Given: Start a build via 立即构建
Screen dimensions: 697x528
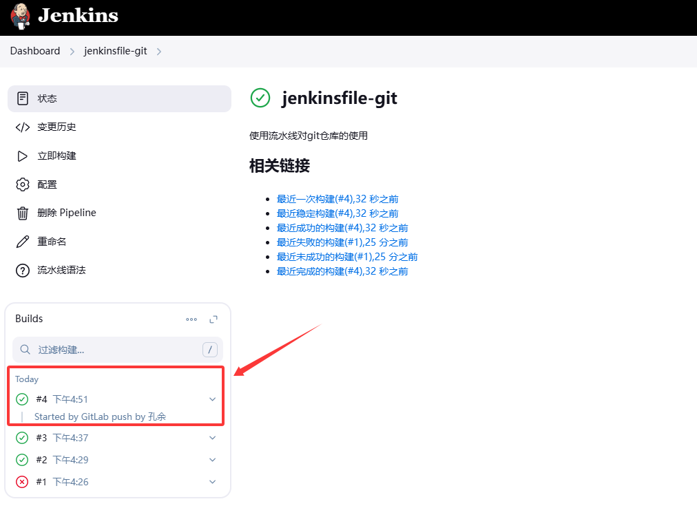Looking at the screenshot, I should point(56,156).
